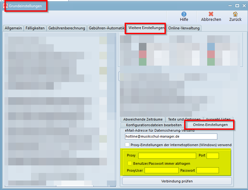The image size is (248, 190).
Task: Open the Texte und Optionen sub-tab
Action: pos(184,119)
